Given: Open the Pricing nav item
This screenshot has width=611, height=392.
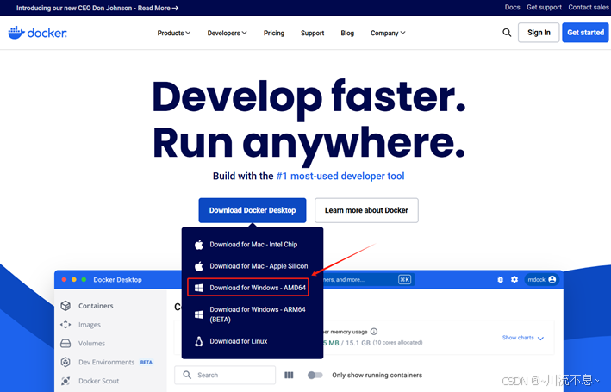Looking at the screenshot, I should click(x=274, y=33).
